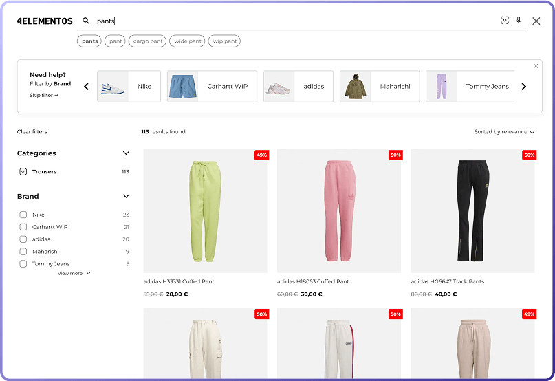This screenshot has width=555, height=381.
Task: Open the Sorted by relevance dropdown
Action: pyautogui.click(x=504, y=132)
